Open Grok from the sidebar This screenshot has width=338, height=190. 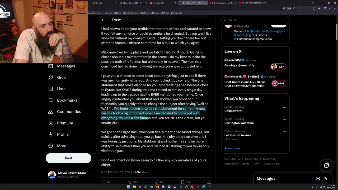[x=57, y=78]
